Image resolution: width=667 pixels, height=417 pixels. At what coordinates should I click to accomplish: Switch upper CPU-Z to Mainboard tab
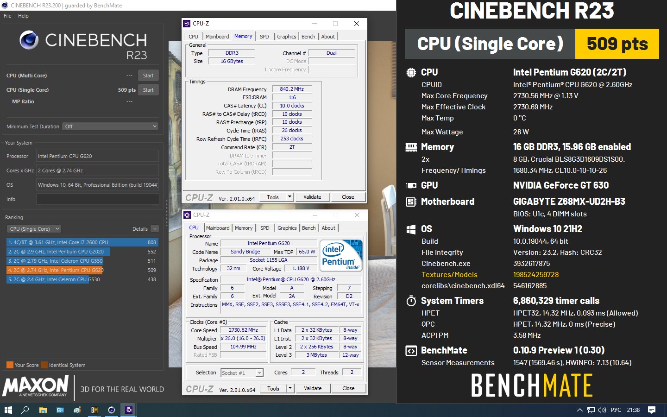pyautogui.click(x=217, y=37)
